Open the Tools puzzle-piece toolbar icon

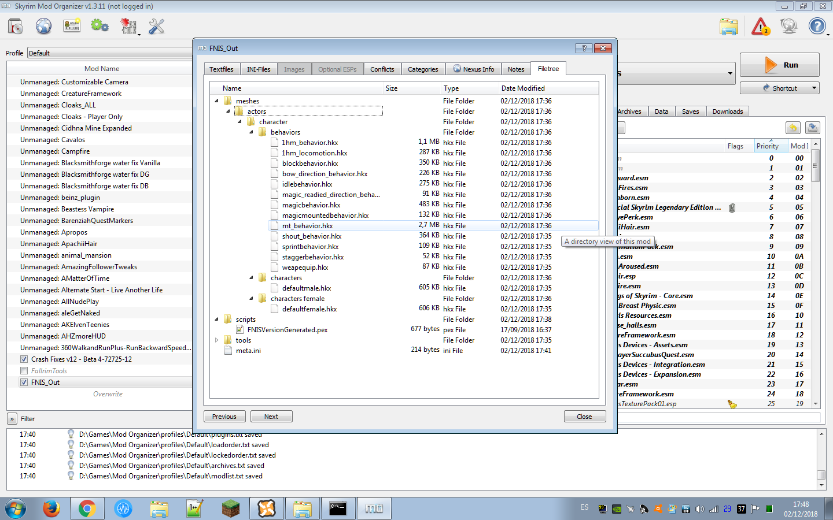pos(128,27)
